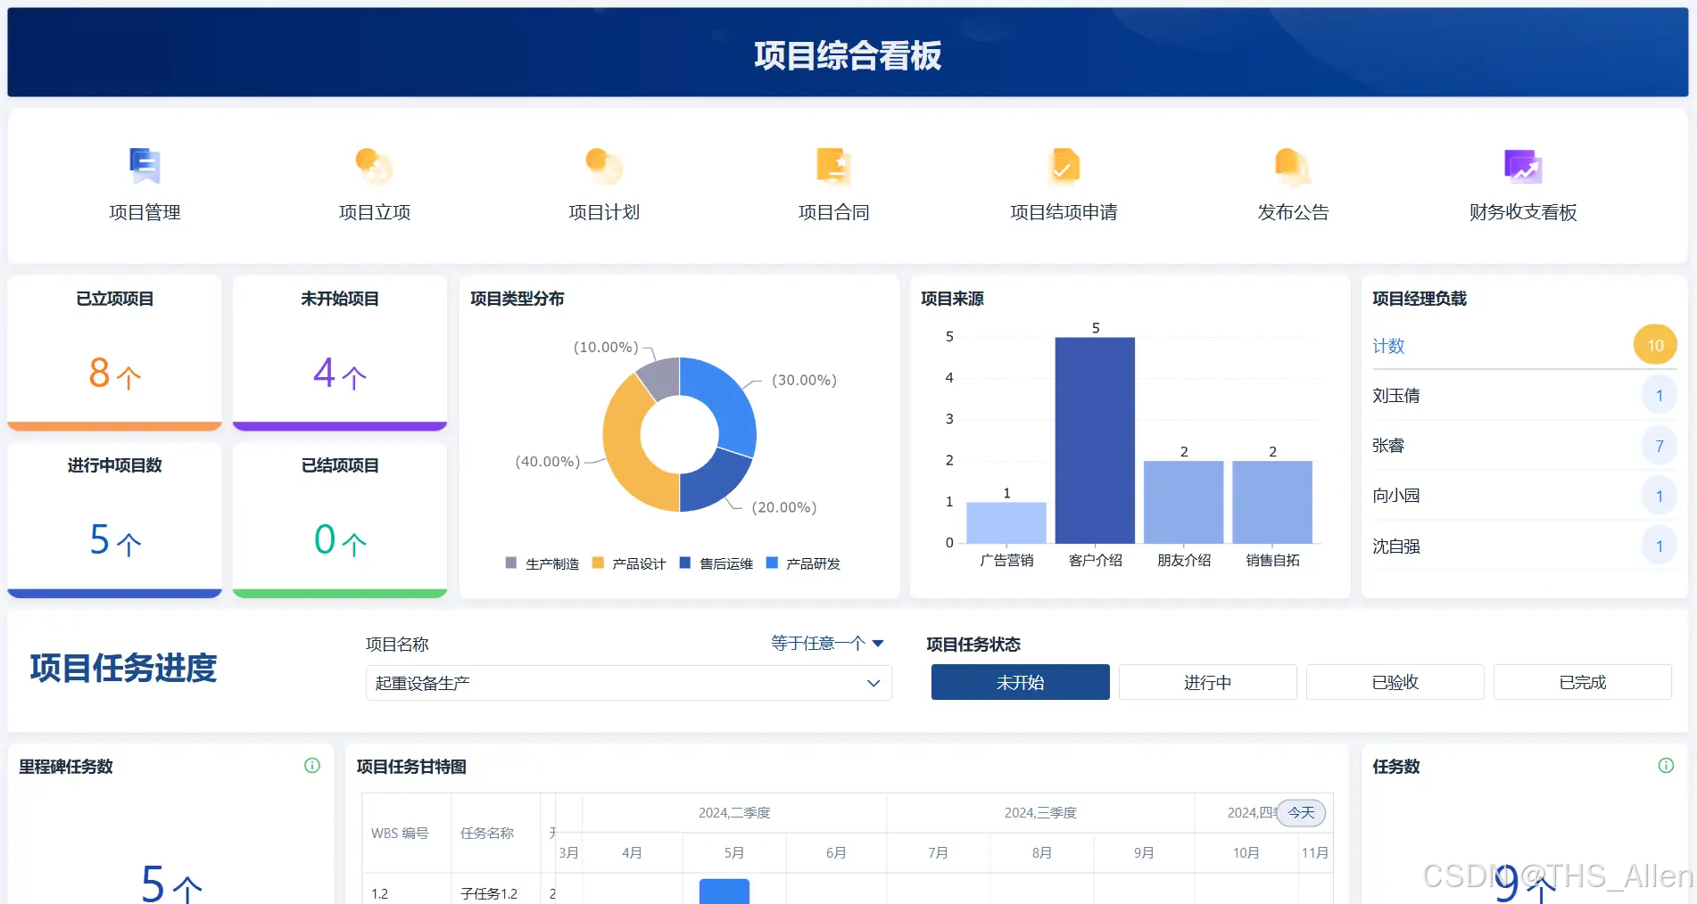Click the 20.00% dark blue donut segment
This screenshot has width=1697, height=904.
(x=714, y=482)
